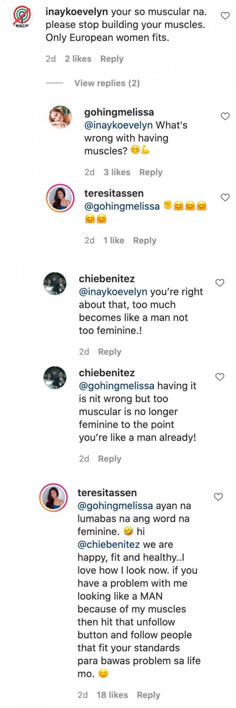Viewport: 236px width, 708px height.
Task: Reply to teresitassen's emoji comment
Action: 145,241
